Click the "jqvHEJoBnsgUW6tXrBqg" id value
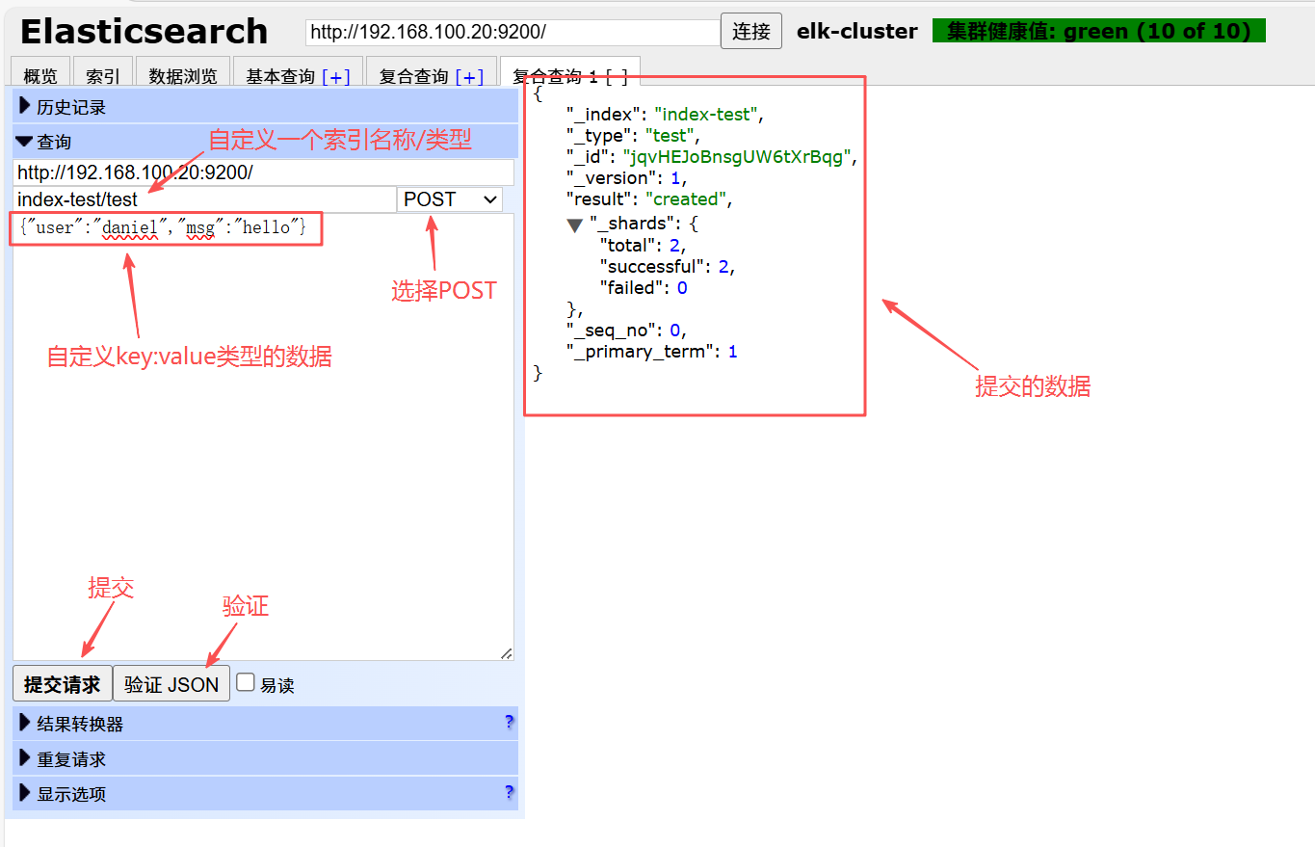 pyautogui.click(x=738, y=157)
